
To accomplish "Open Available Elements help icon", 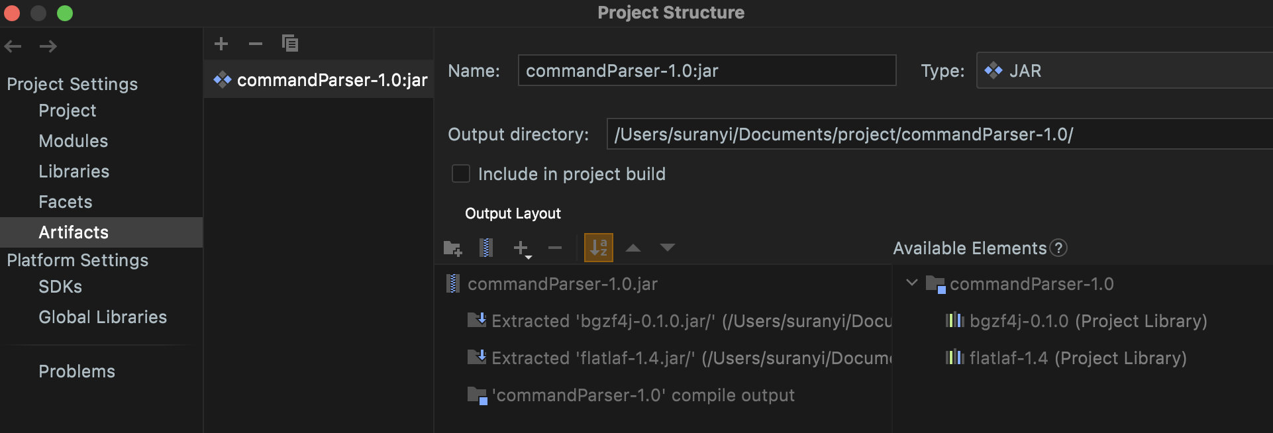I will (1059, 248).
